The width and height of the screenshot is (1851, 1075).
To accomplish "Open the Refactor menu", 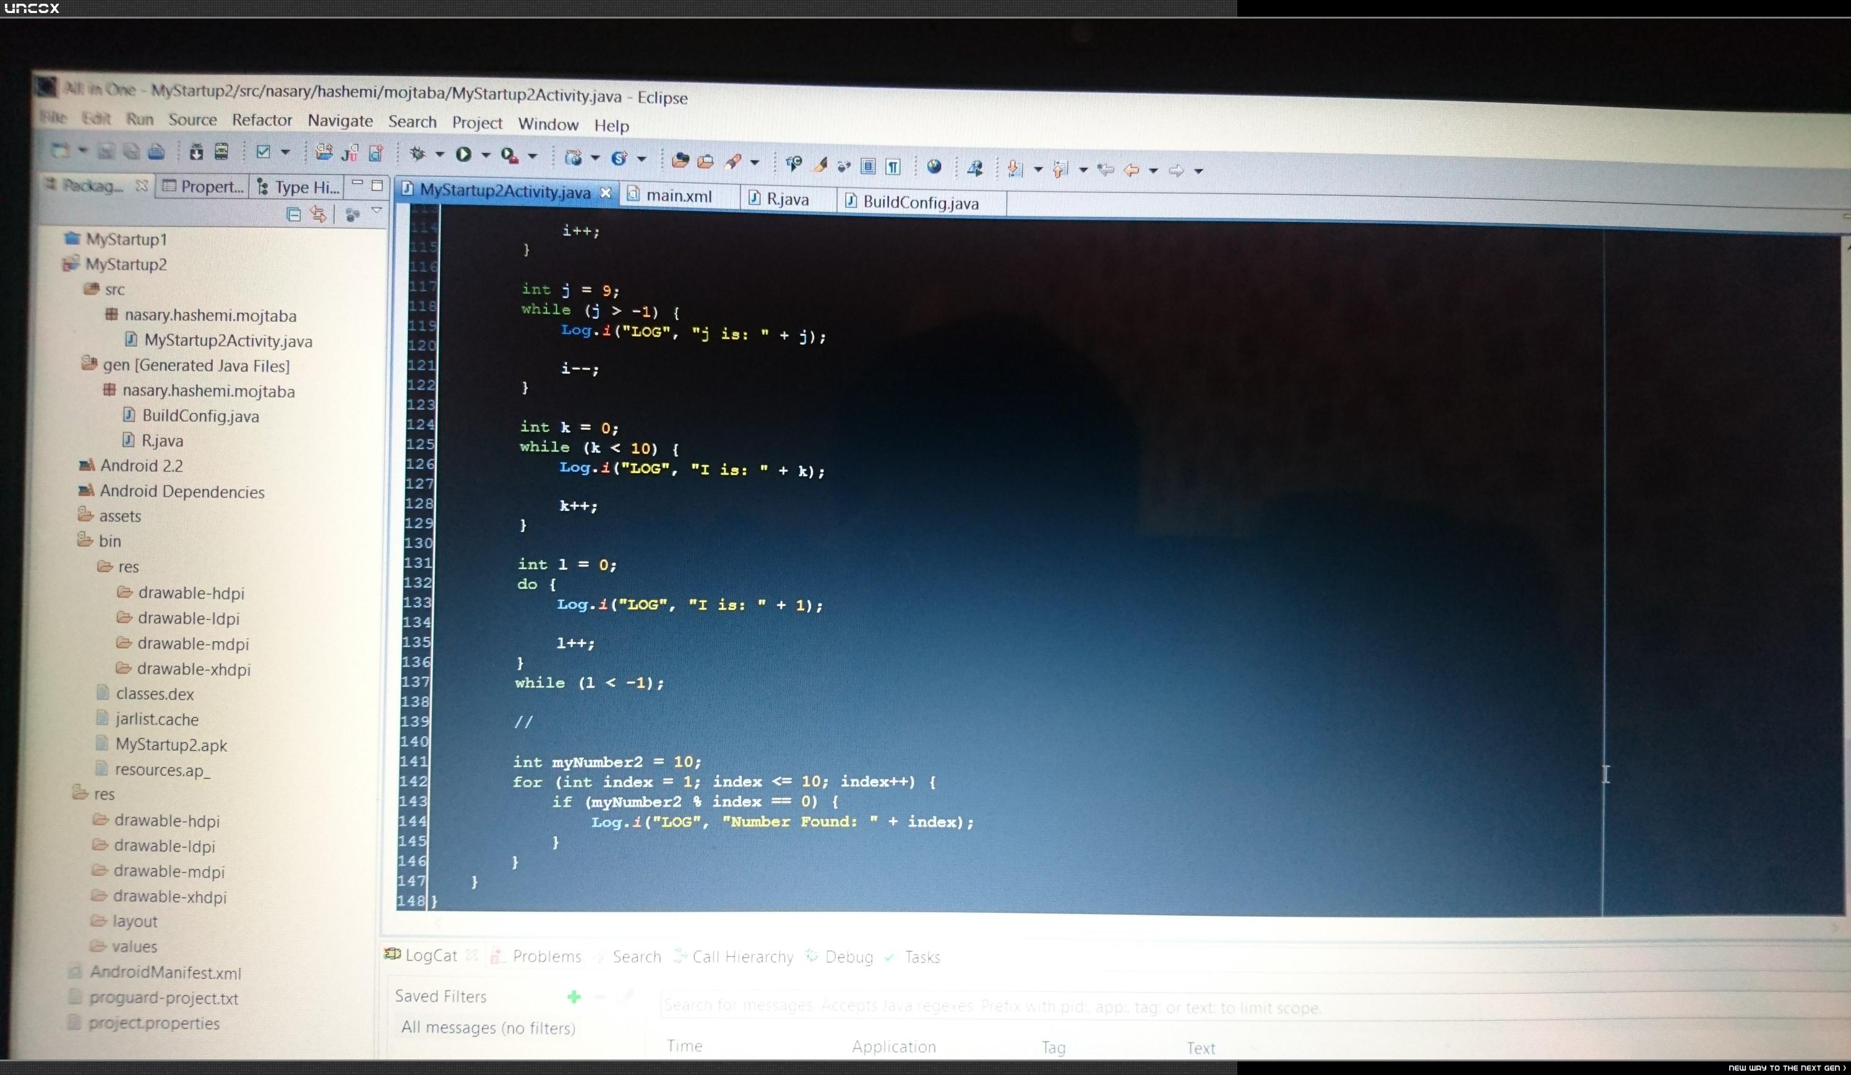I will (x=262, y=121).
